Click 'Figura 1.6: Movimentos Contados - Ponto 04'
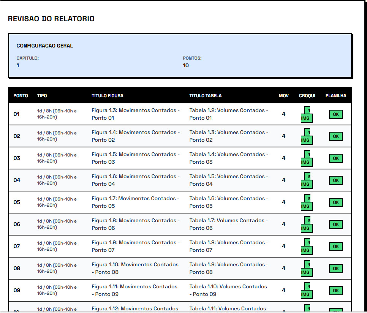 tap(136, 180)
